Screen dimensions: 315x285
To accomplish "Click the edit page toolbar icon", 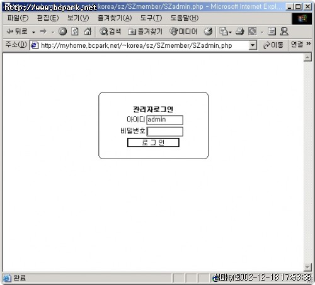I will pos(252,31).
